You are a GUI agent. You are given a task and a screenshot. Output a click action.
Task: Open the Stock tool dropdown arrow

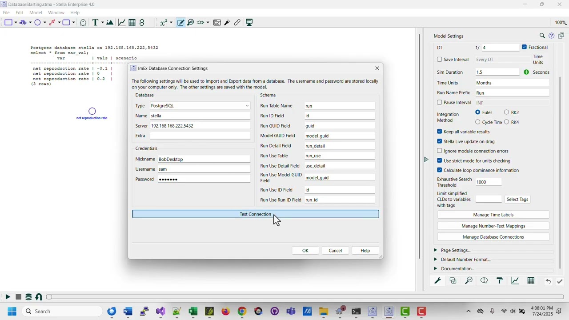pyautogui.click(x=16, y=23)
